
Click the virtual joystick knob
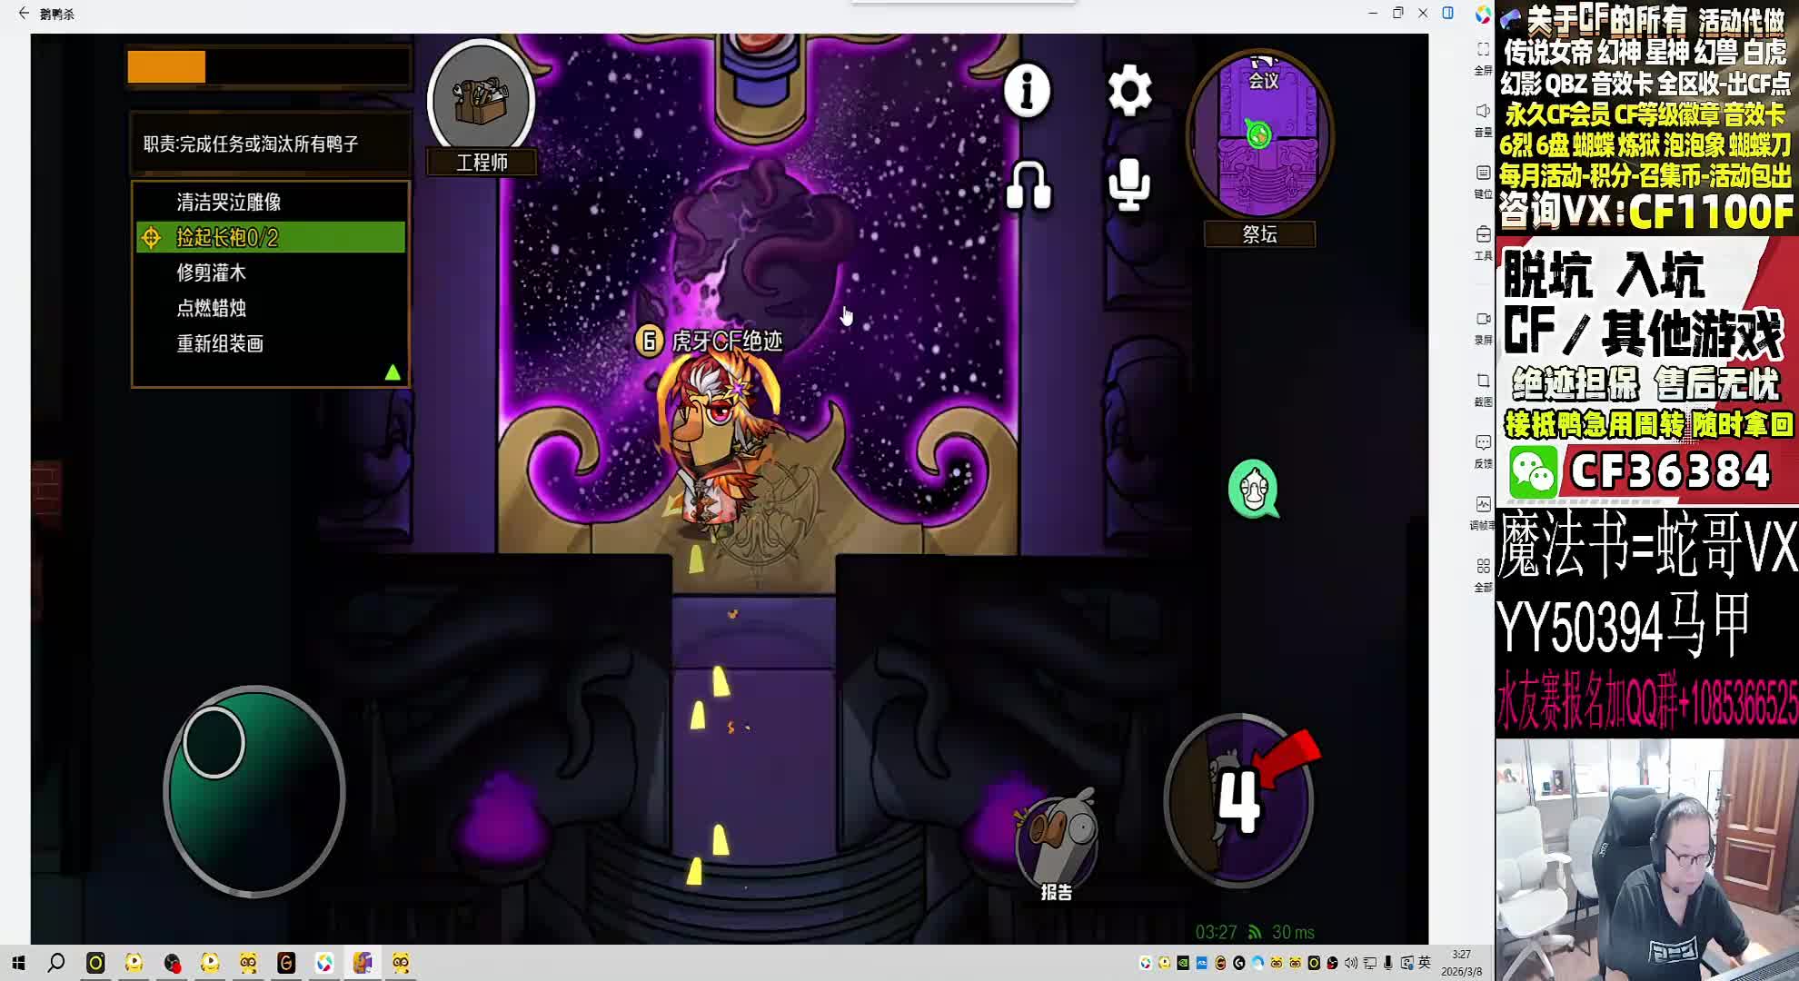214,742
